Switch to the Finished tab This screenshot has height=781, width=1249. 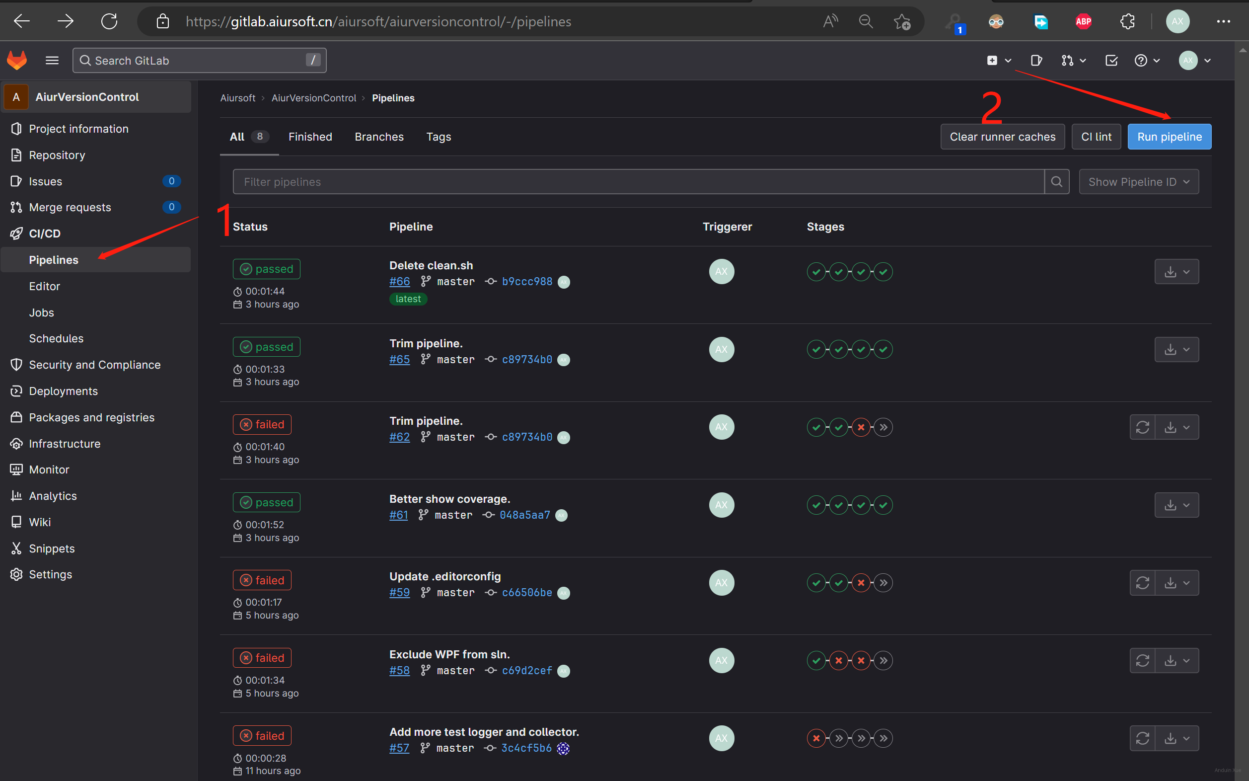(310, 137)
